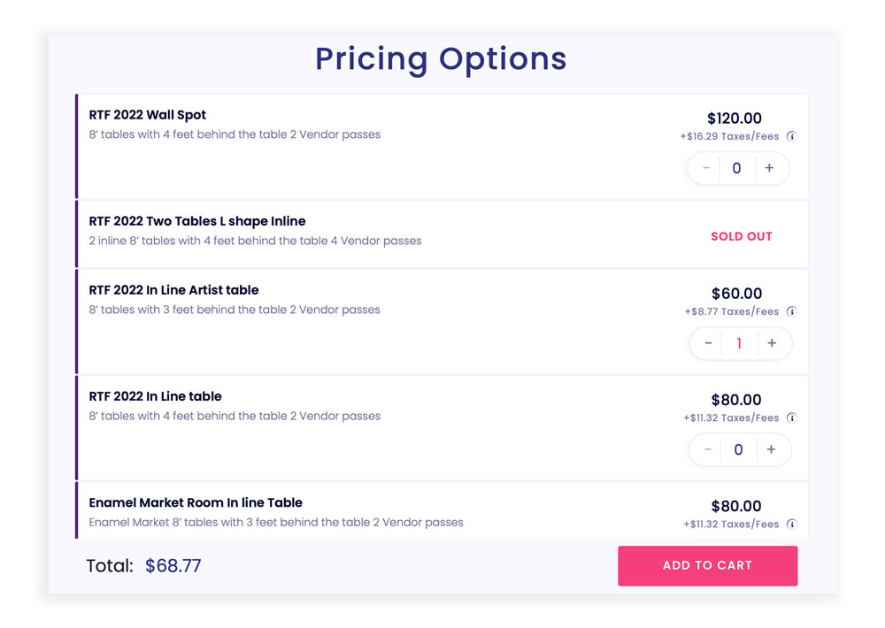Decrease RTF 2022 Wall Spot quantity with minus
The image size is (885, 628).
coord(706,168)
